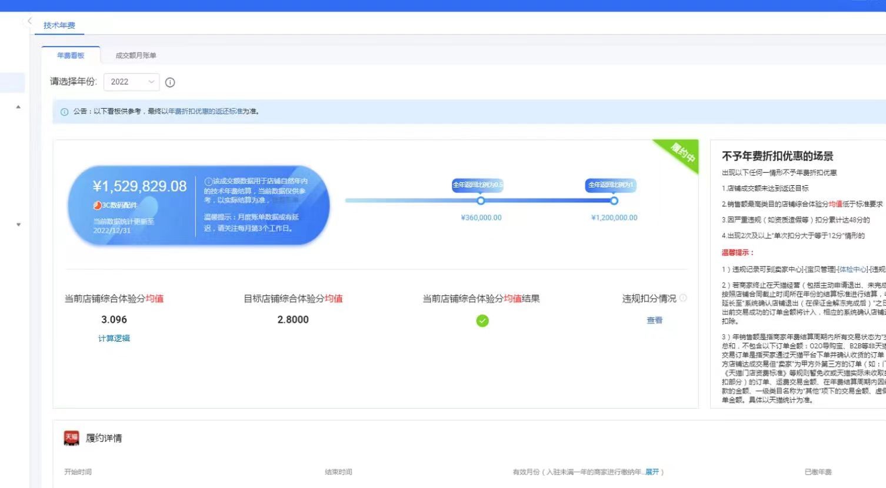
Task: Click the announcement info icon
Action: (x=65, y=112)
